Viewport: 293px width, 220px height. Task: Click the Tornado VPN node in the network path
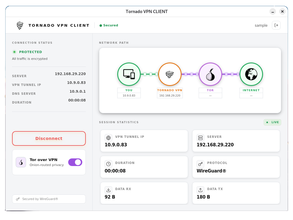pyautogui.click(x=170, y=74)
